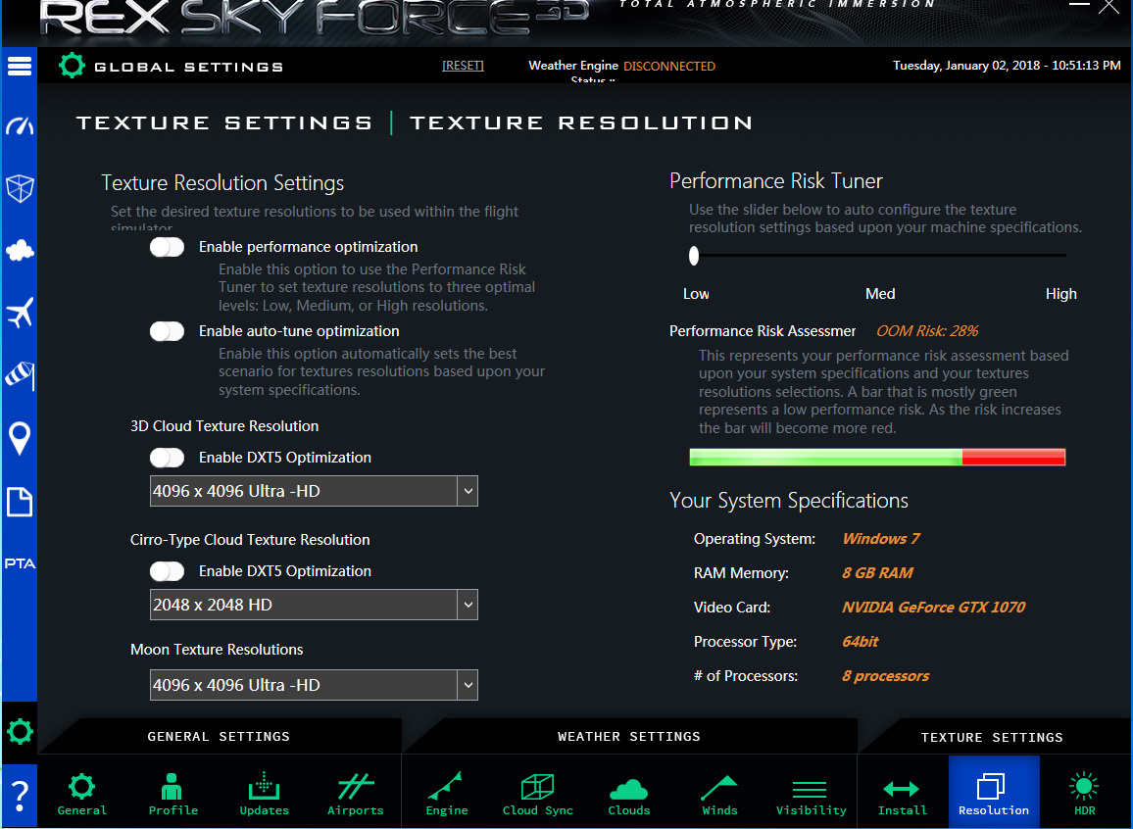Toggle Enable auto-tune optimization switch
The height and width of the screenshot is (829, 1133).
[167, 331]
